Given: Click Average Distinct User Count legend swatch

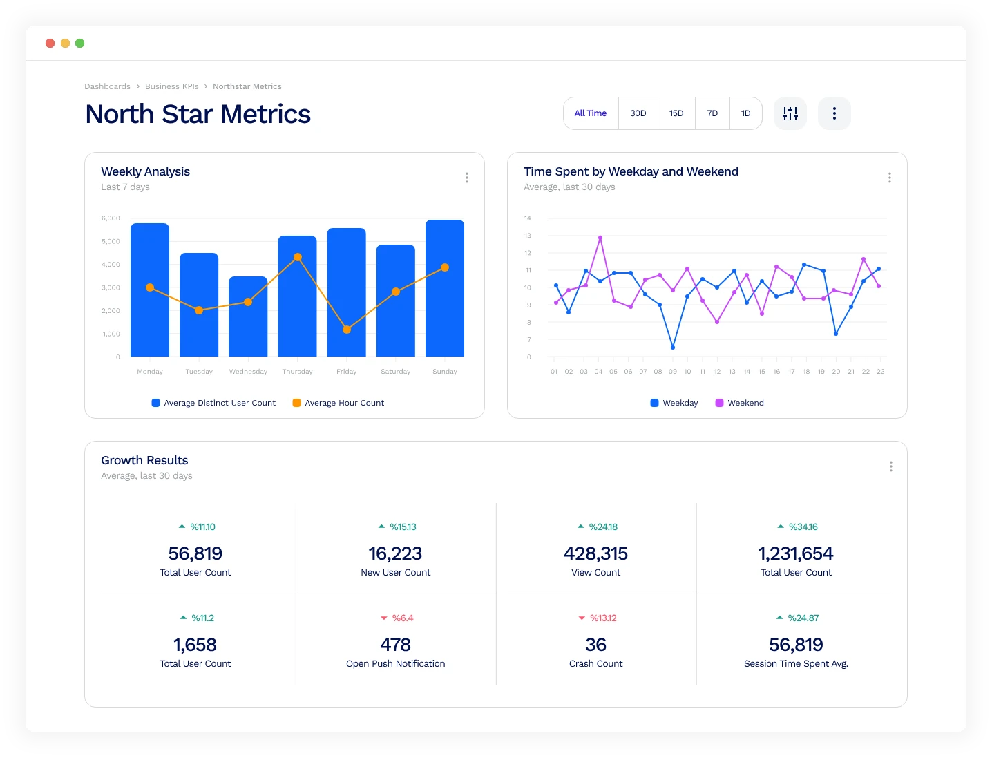Looking at the screenshot, I should pyautogui.click(x=156, y=403).
